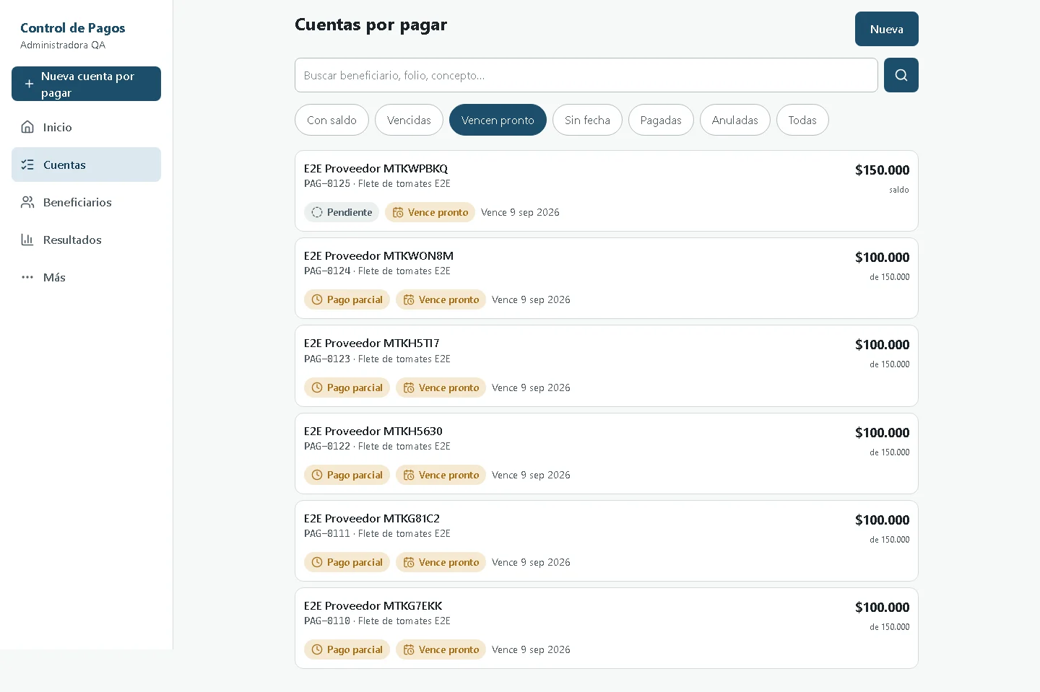The image size is (1040, 692).
Task: Show Anuladas accounts
Action: pyautogui.click(x=734, y=120)
